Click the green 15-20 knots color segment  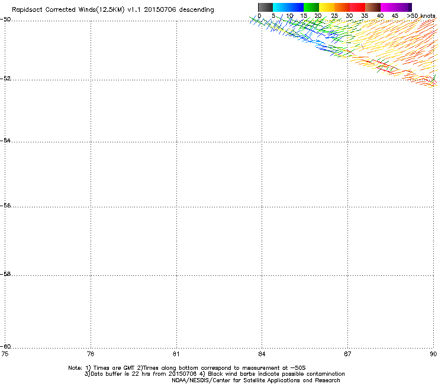pyautogui.click(x=311, y=7)
